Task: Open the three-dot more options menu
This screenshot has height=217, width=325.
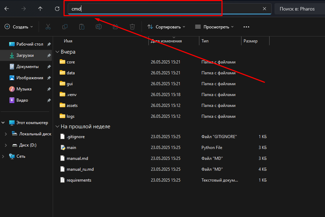Action: (246, 27)
